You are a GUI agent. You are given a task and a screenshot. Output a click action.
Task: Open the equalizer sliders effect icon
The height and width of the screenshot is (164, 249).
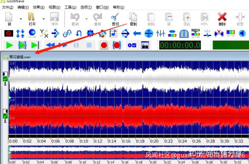(160, 33)
